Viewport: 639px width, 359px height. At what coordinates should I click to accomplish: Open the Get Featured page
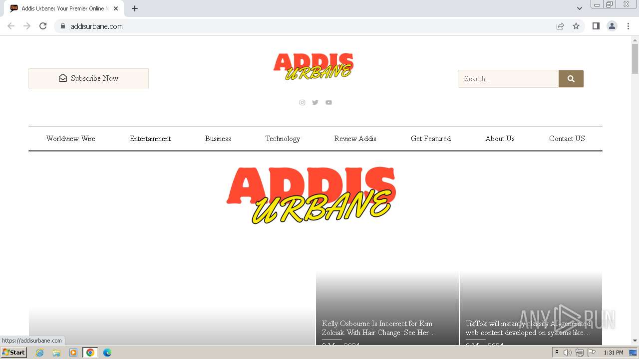point(431,139)
